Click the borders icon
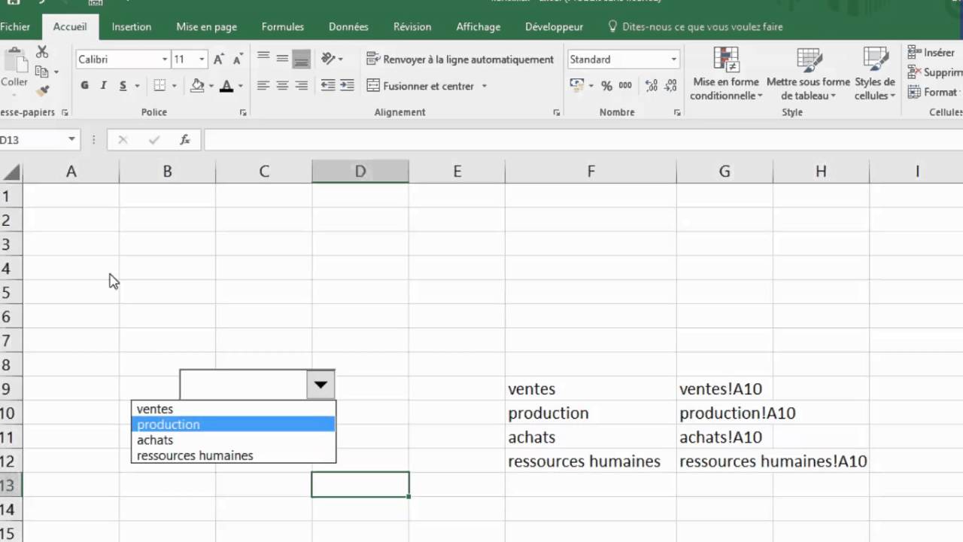The height and width of the screenshot is (542, 963). pos(159,86)
